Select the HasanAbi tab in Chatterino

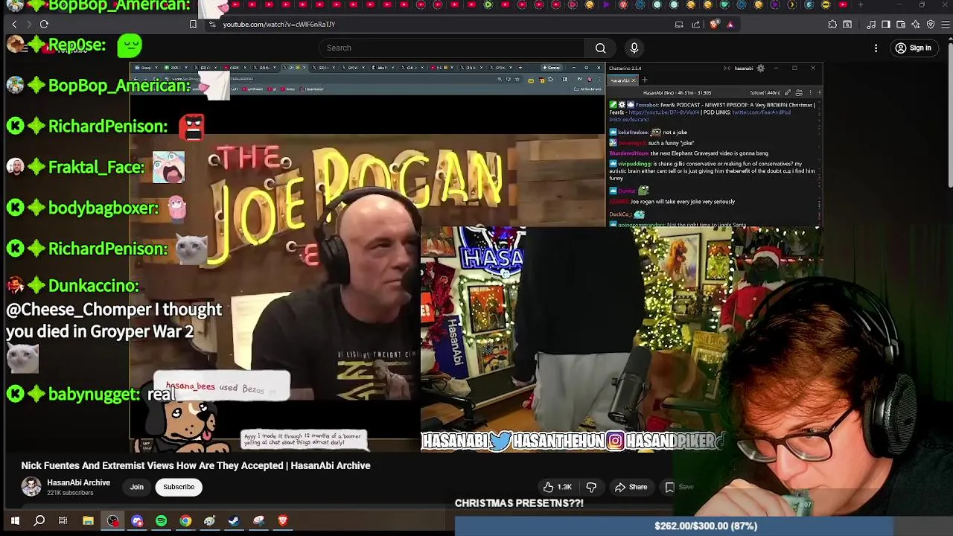[x=624, y=80]
